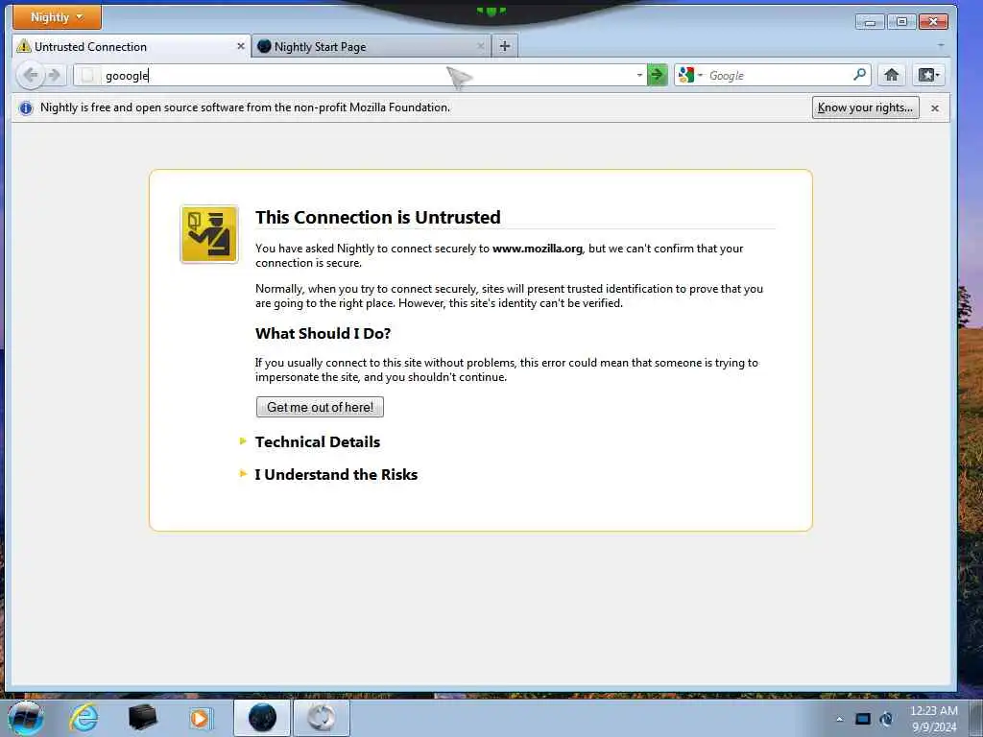Click the monitor icon in system tray
Viewport: 983px width, 737px height.
(x=863, y=719)
